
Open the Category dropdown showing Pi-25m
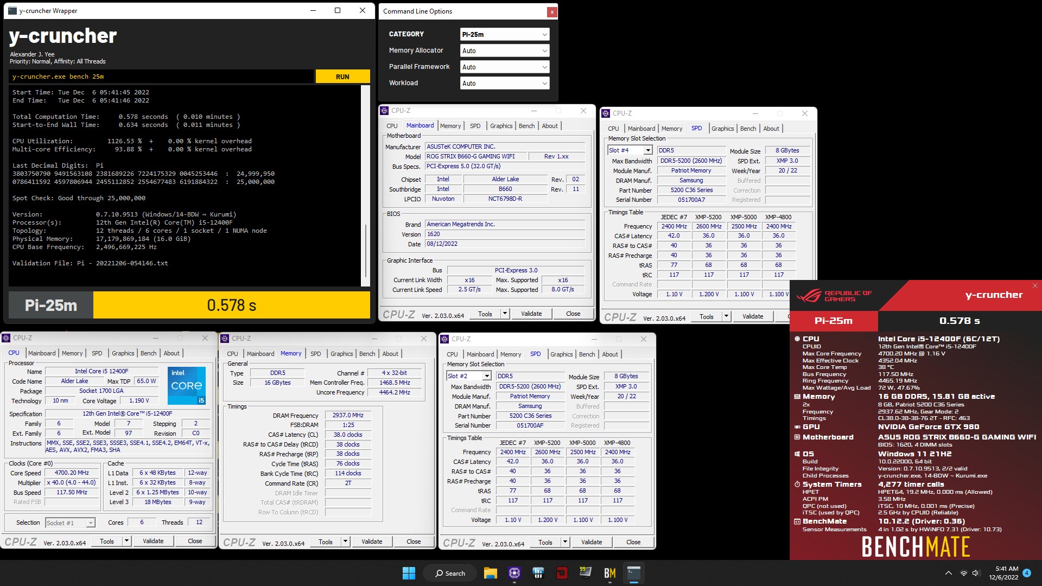504,34
